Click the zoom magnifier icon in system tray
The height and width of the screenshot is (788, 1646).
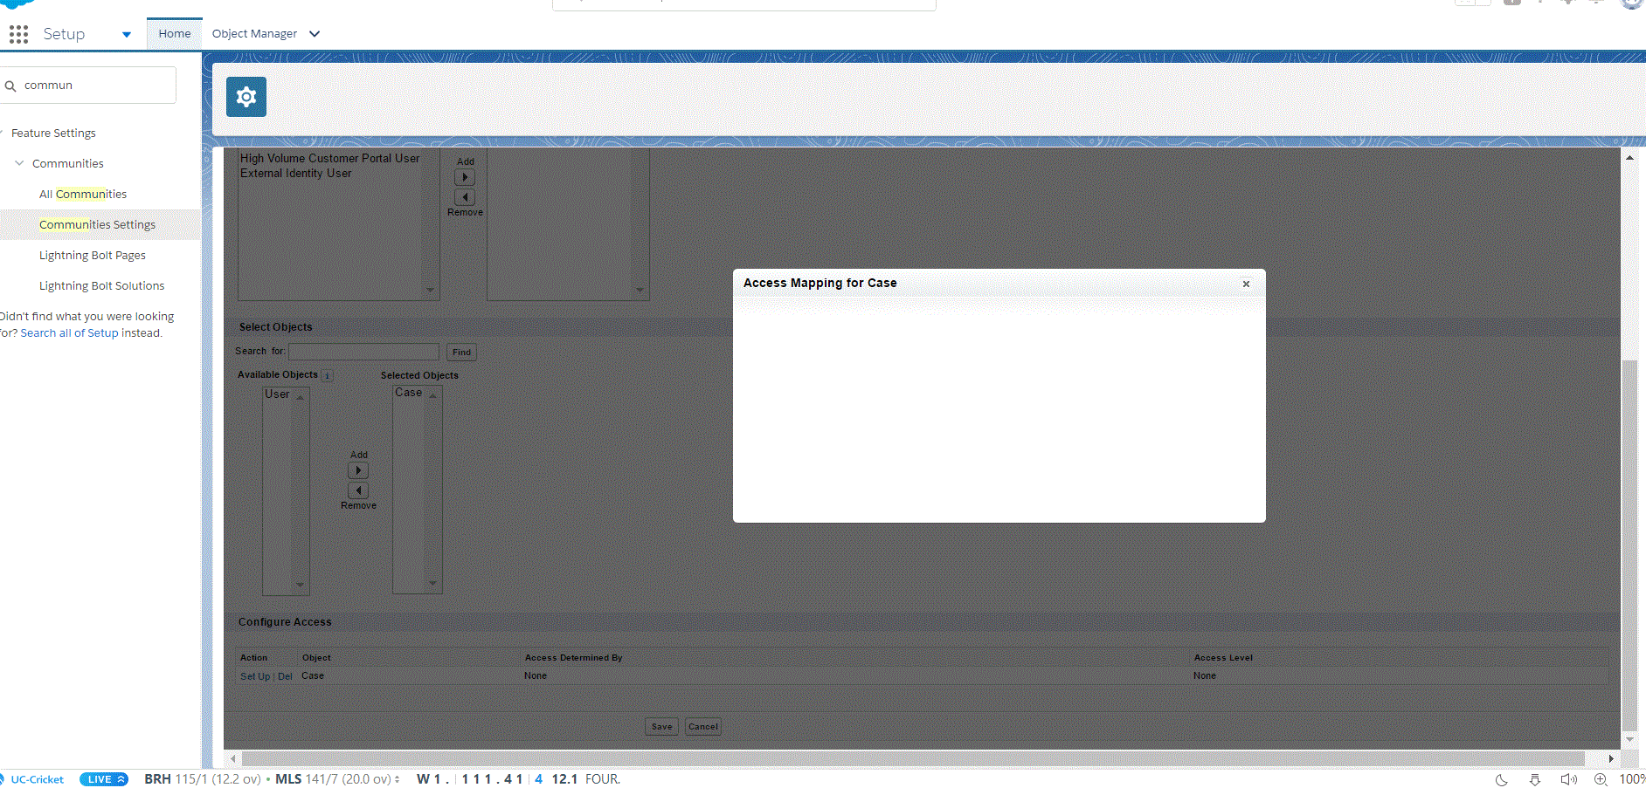click(x=1601, y=779)
